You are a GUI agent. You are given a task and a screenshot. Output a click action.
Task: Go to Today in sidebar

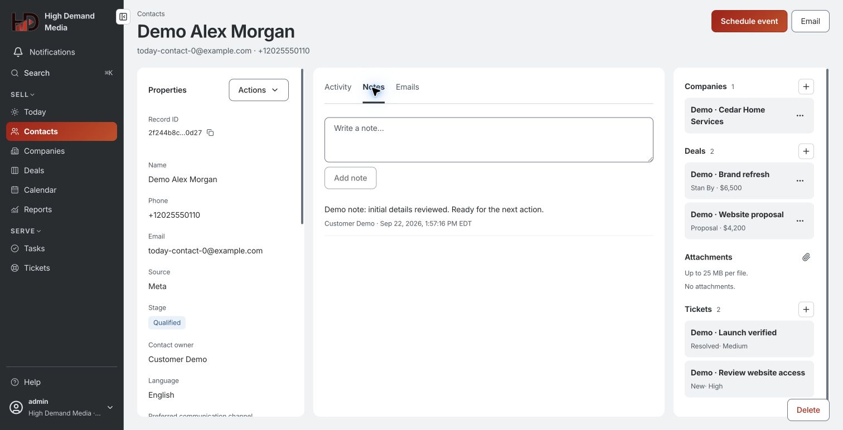click(61, 112)
